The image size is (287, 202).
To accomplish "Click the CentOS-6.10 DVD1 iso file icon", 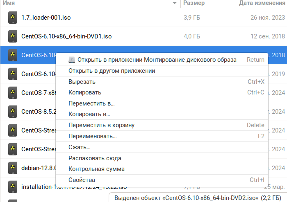I will pos(13,36).
